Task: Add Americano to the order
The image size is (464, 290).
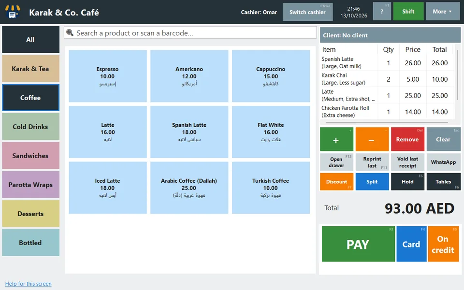Action: pyautogui.click(x=189, y=76)
